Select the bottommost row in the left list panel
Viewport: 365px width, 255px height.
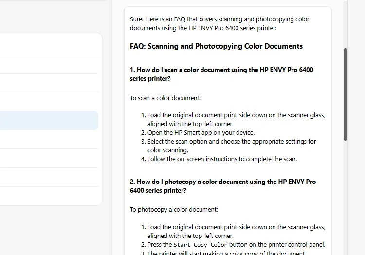click(49, 196)
